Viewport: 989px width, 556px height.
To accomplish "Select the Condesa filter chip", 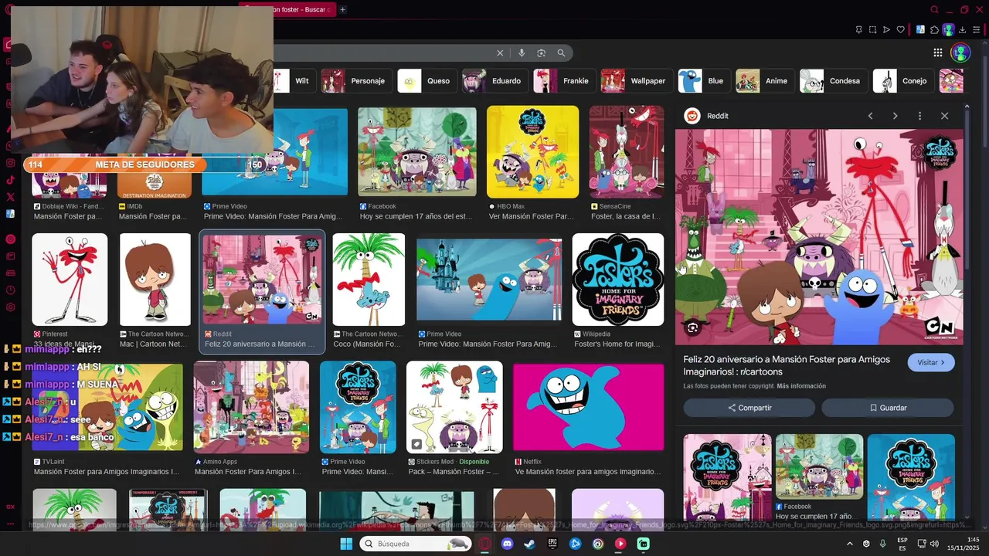I will tap(833, 80).
